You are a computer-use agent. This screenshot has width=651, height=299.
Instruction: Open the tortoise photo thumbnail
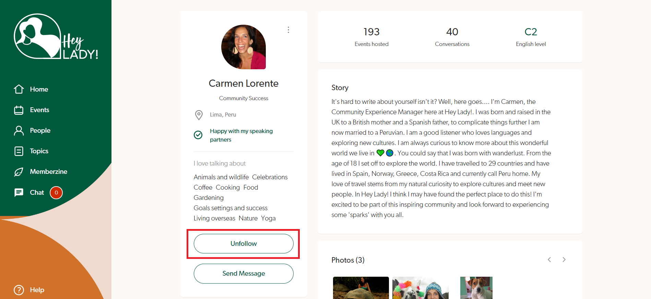(x=361, y=288)
